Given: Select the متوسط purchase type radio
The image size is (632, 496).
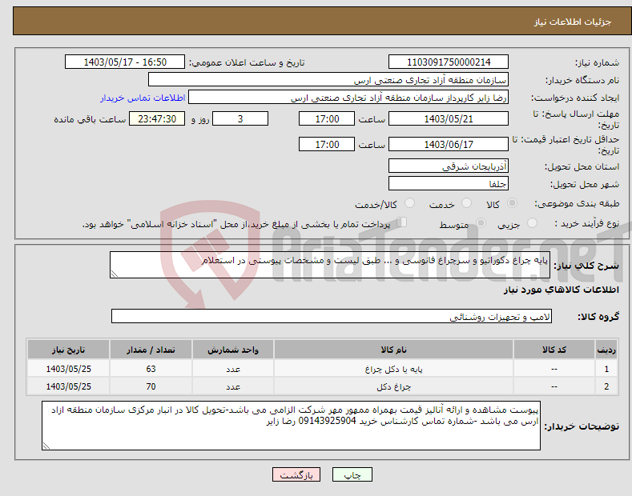Looking at the screenshot, I should tap(481, 222).
